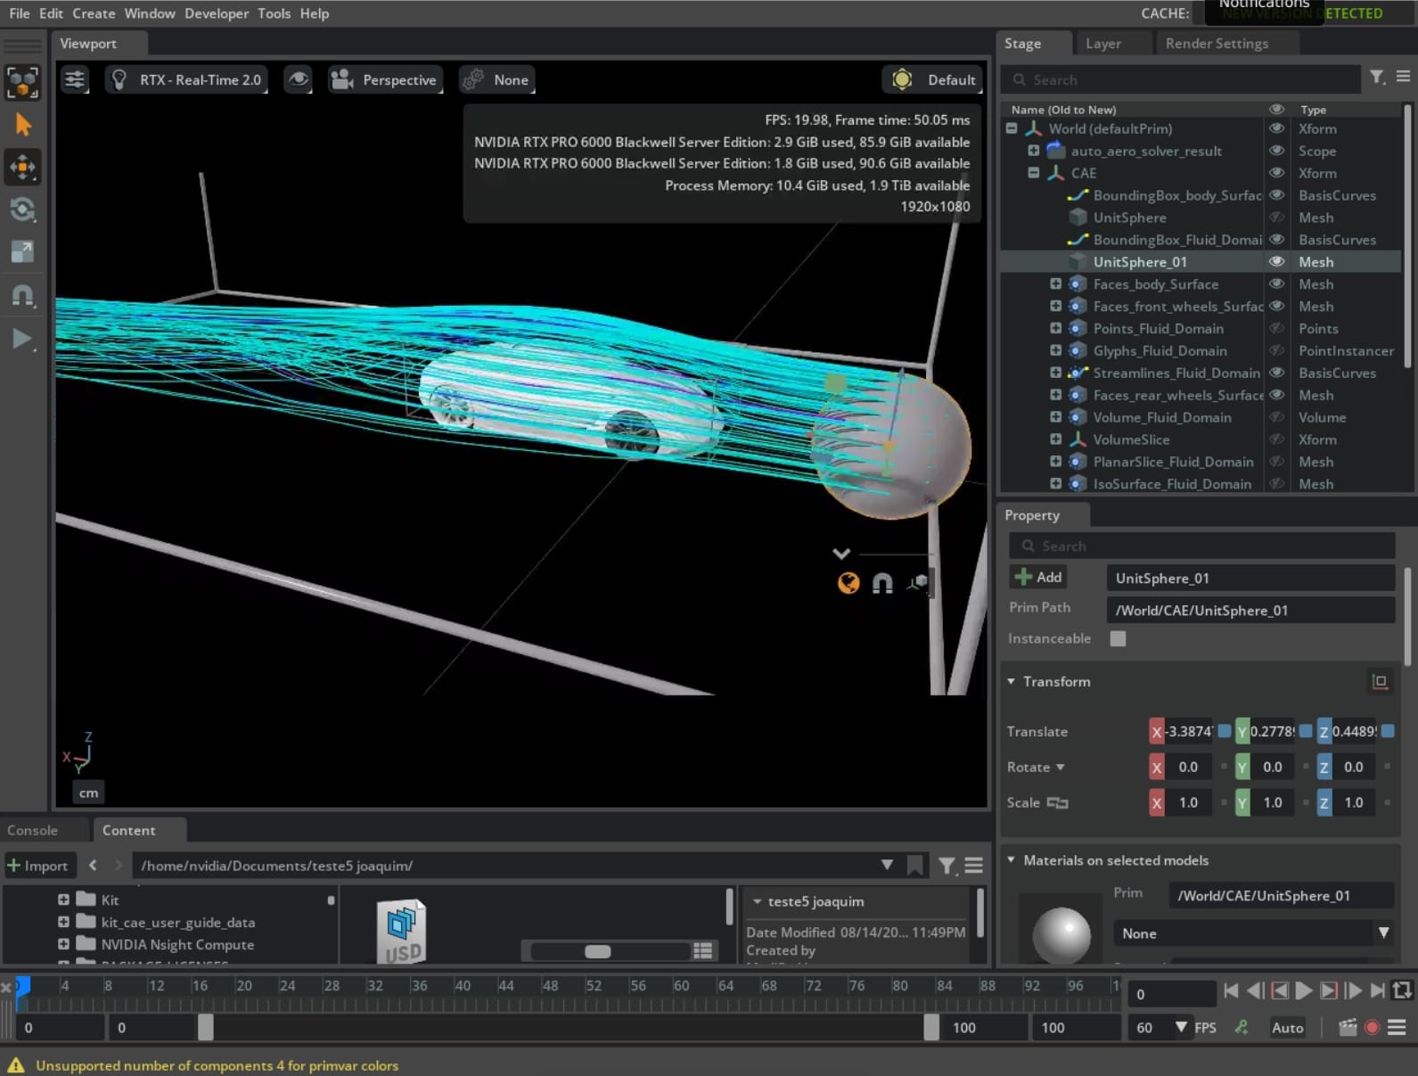Click the magnet snap icon in viewport overlay
The height and width of the screenshot is (1076, 1418).
point(882,583)
